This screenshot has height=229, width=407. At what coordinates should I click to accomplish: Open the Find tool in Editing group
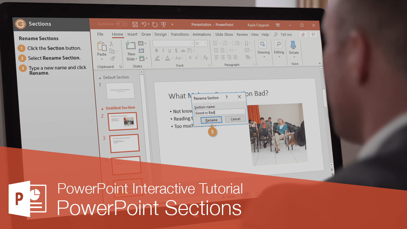tap(279, 45)
